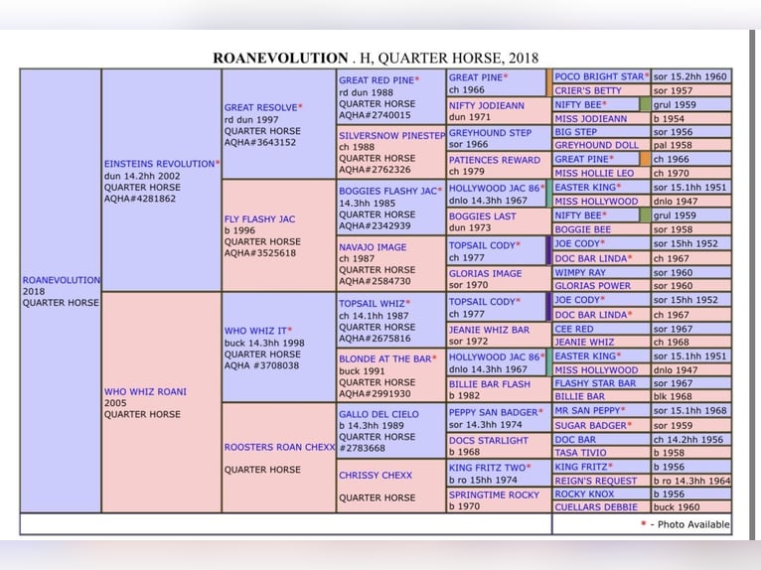
Task: Select the GLORIAS IMAGE link
Action: point(485,274)
